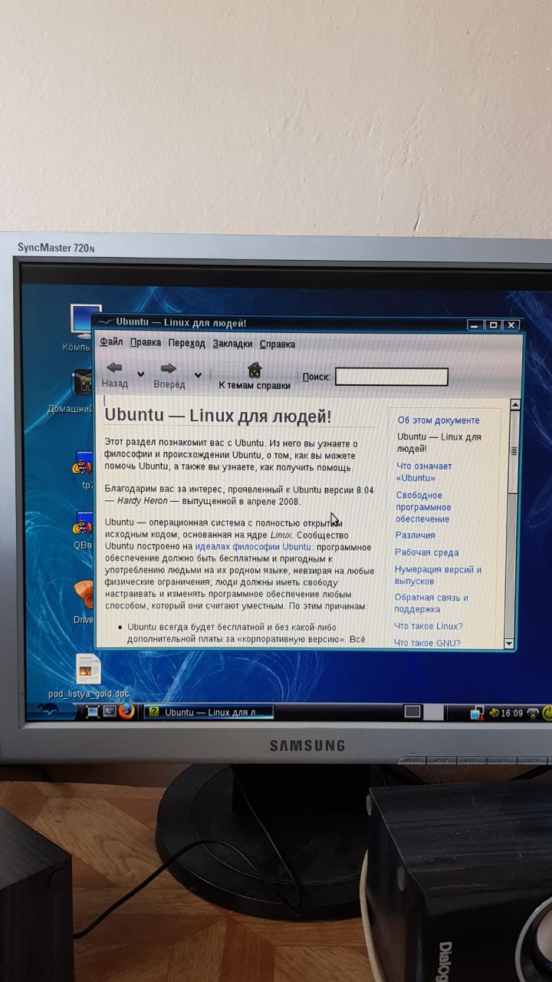This screenshot has width=552, height=982.
Task: Open the Обратная связь и поддержка link
Action: (x=432, y=603)
